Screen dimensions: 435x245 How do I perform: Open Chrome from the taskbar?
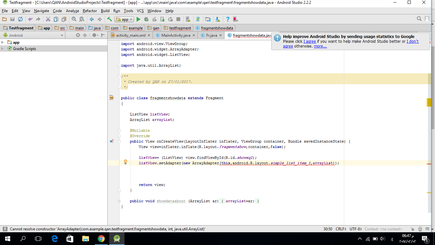(x=102, y=239)
